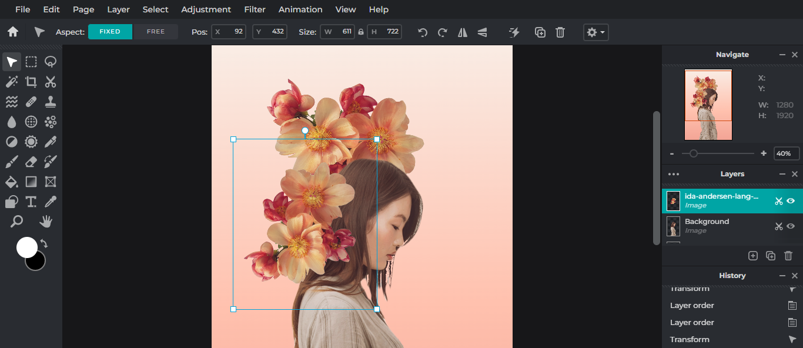Flip the image horizontally

pyautogui.click(x=462, y=32)
